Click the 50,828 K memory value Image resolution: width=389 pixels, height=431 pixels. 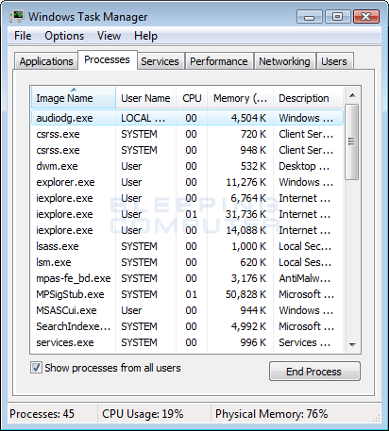(245, 294)
